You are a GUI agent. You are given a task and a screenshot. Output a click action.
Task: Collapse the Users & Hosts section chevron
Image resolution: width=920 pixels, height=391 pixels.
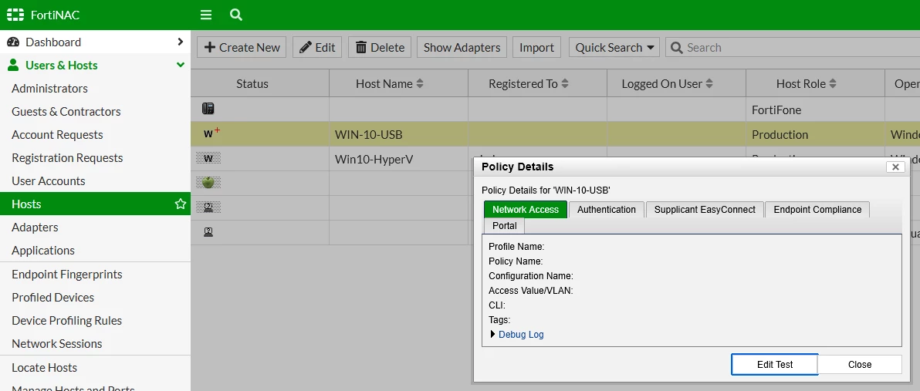[181, 65]
